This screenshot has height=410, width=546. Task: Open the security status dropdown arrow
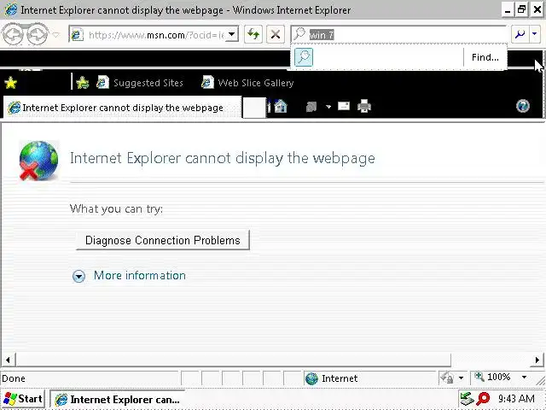(461, 378)
